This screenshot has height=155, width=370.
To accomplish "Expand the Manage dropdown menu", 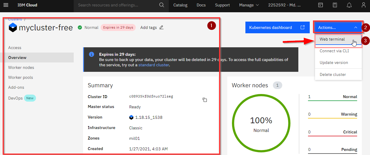I will [249, 5].
